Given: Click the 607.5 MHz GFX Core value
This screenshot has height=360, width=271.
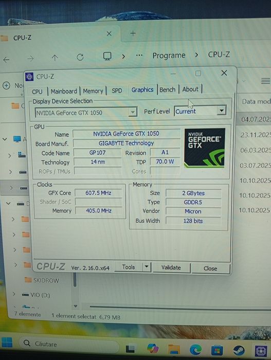Looking at the screenshot, I should [98, 193].
